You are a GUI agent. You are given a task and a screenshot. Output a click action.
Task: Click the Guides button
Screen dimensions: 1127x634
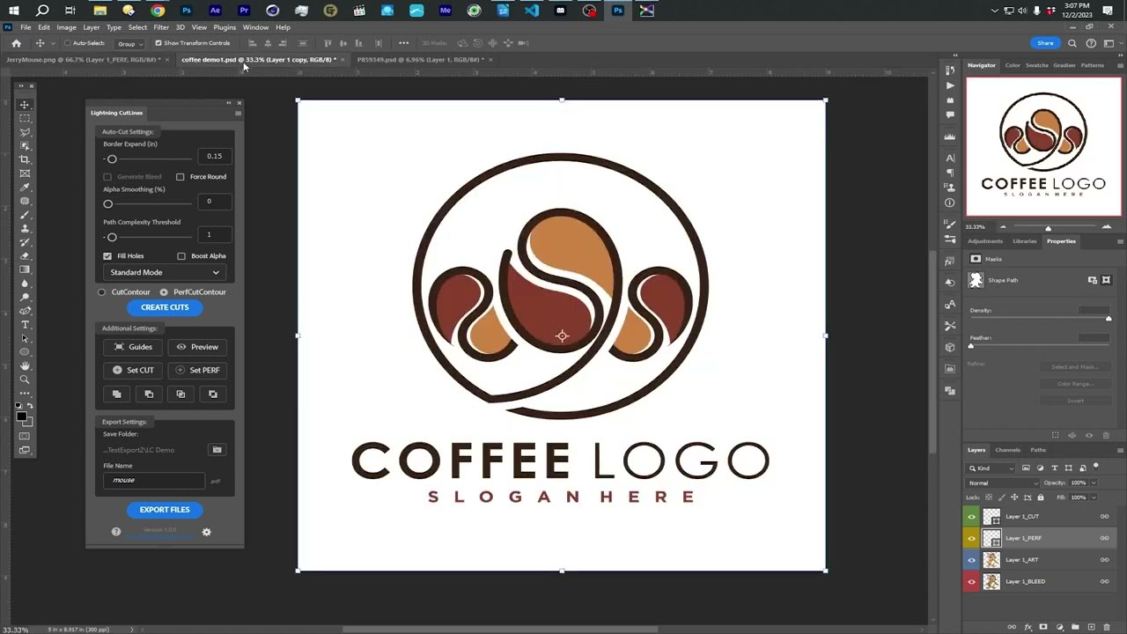(x=133, y=347)
